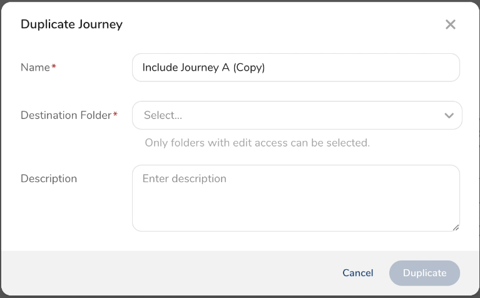Click the Select... placeholder text
480x298 pixels.
(x=163, y=115)
